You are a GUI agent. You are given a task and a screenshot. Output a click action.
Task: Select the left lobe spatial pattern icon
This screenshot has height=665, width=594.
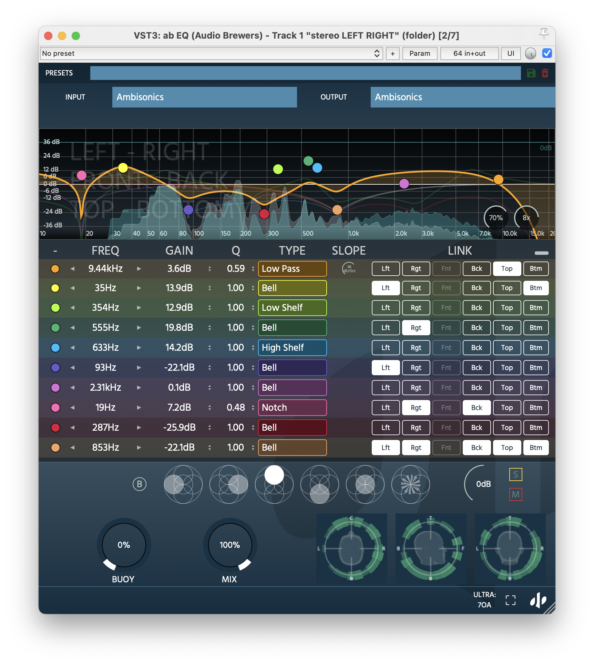183,484
